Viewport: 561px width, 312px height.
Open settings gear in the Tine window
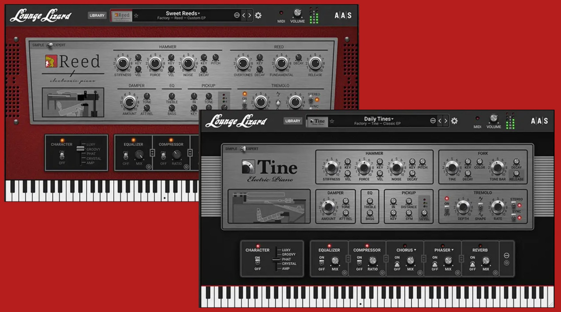tap(454, 121)
